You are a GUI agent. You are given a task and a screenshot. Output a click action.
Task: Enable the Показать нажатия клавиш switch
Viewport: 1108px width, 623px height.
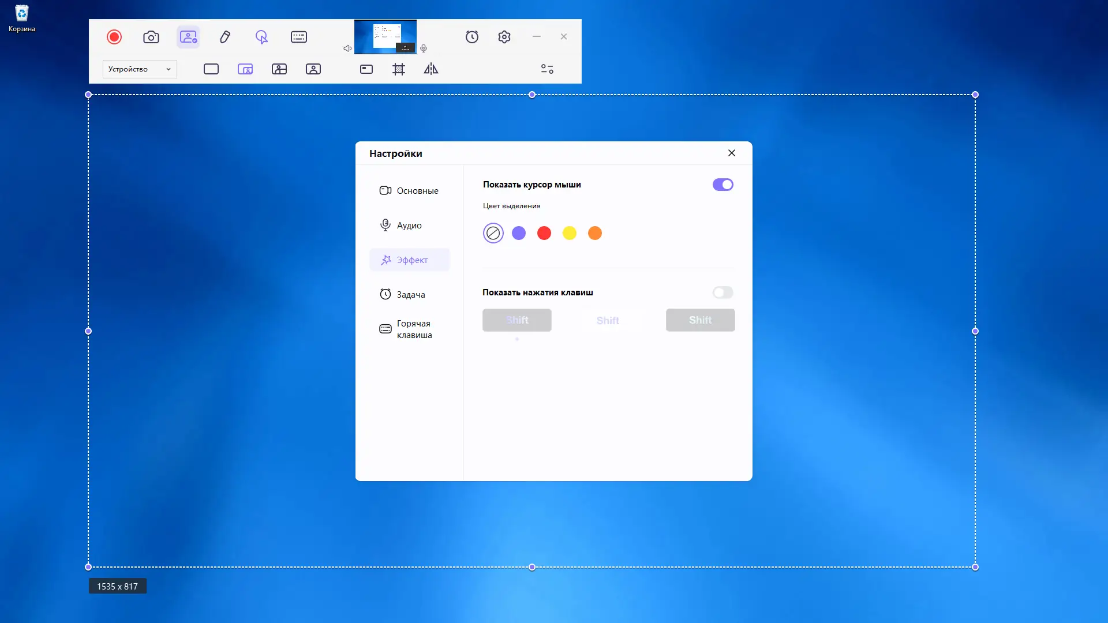tap(723, 292)
